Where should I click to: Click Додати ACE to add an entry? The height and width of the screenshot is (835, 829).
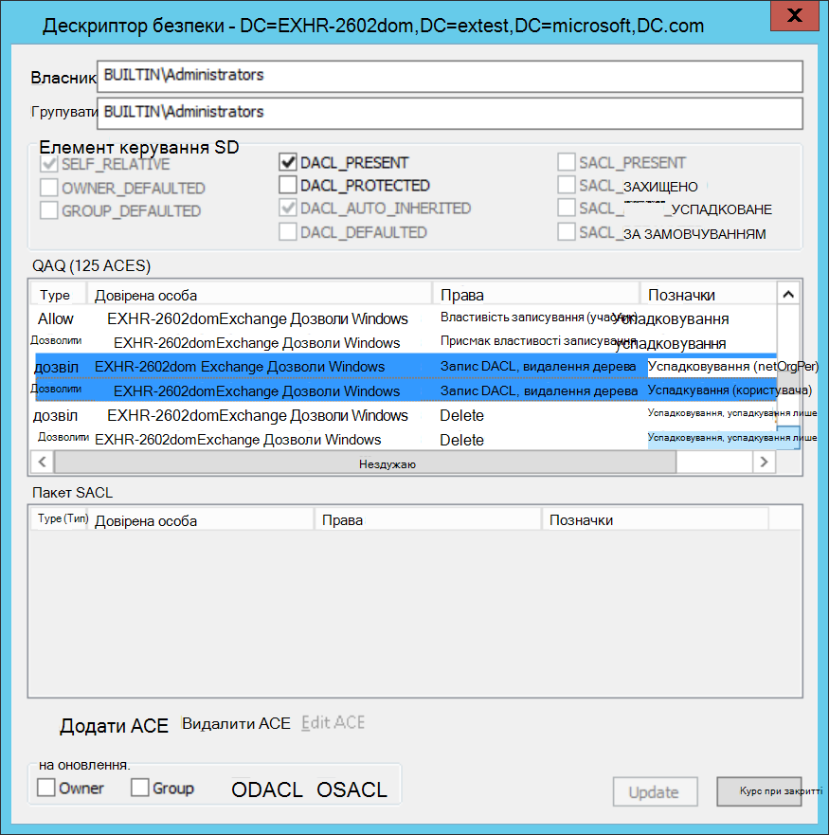[x=114, y=726]
